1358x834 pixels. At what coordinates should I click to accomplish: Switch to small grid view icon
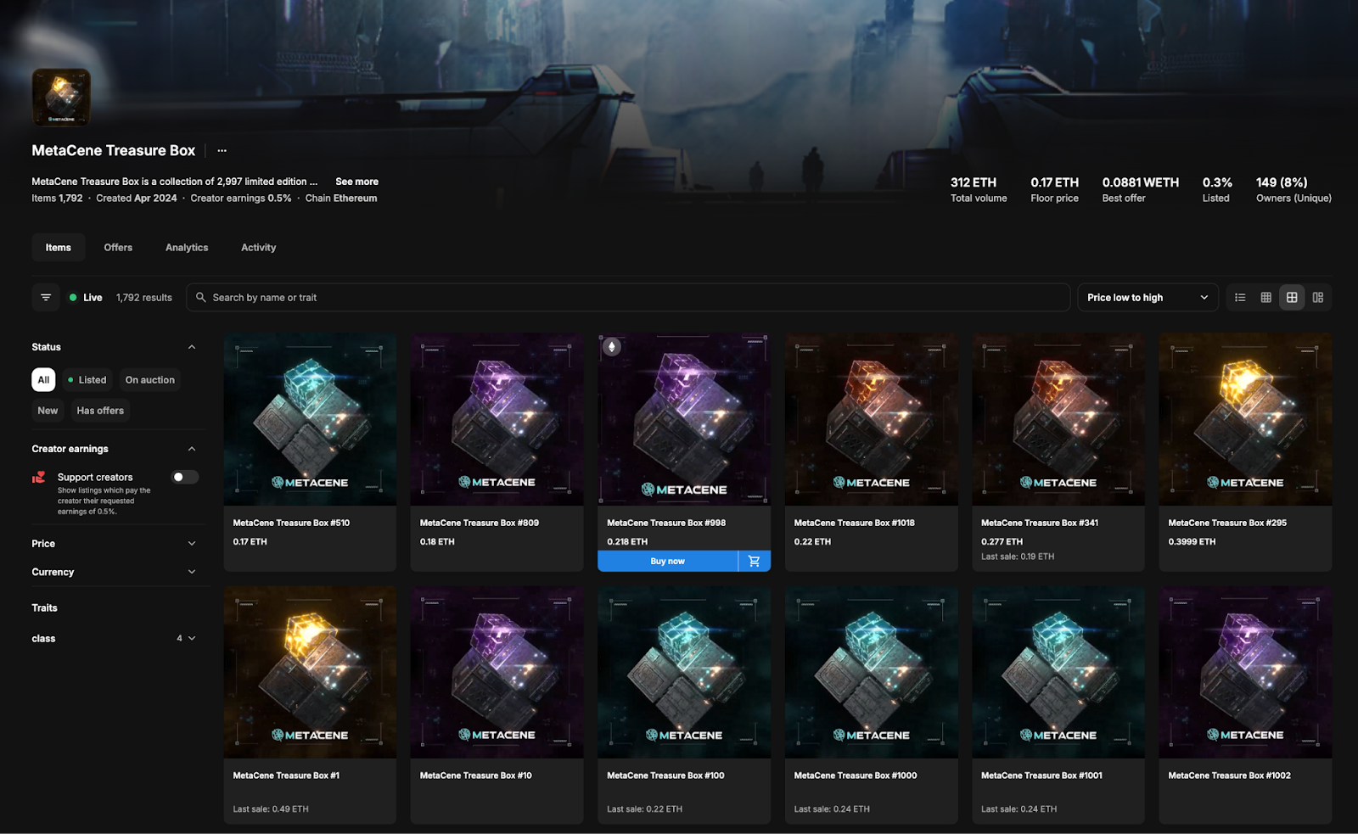tap(1265, 298)
